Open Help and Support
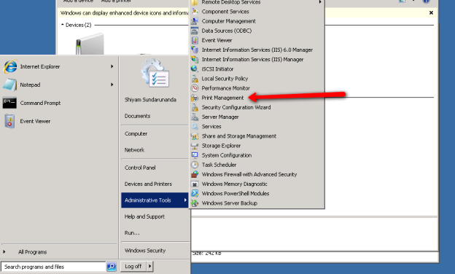Viewport: 455px width, 274px height. pyautogui.click(x=144, y=216)
